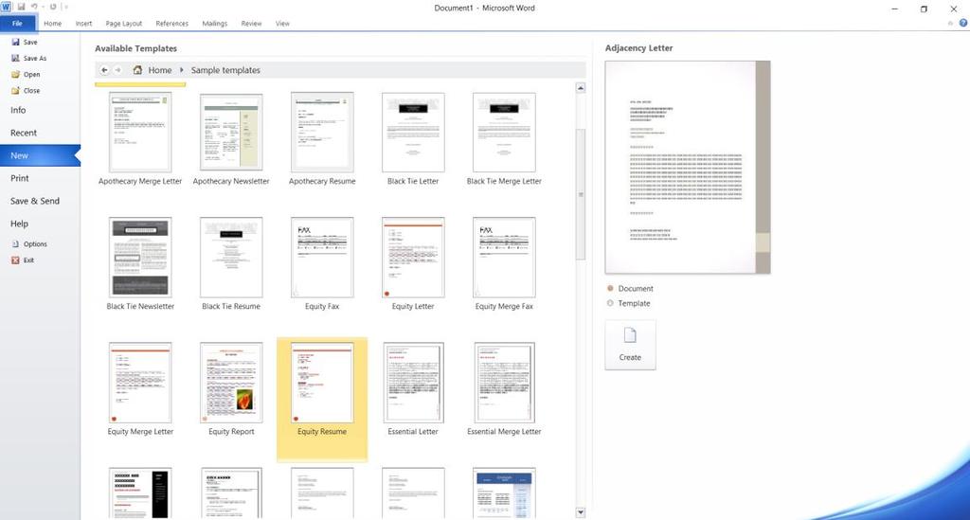Click the template list scrollbar thumb

click(x=581, y=194)
